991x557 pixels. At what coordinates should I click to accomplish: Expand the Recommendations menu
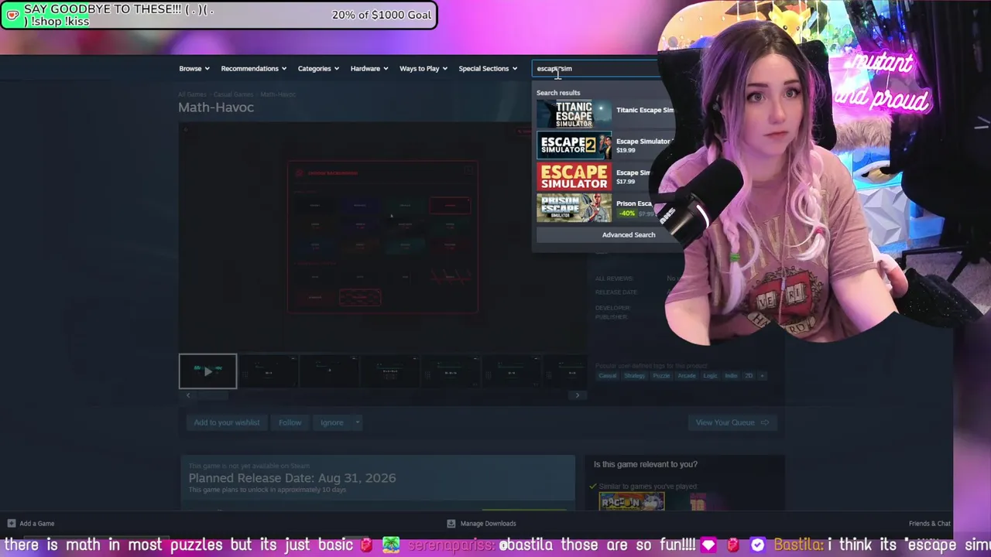pyautogui.click(x=253, y=69)
